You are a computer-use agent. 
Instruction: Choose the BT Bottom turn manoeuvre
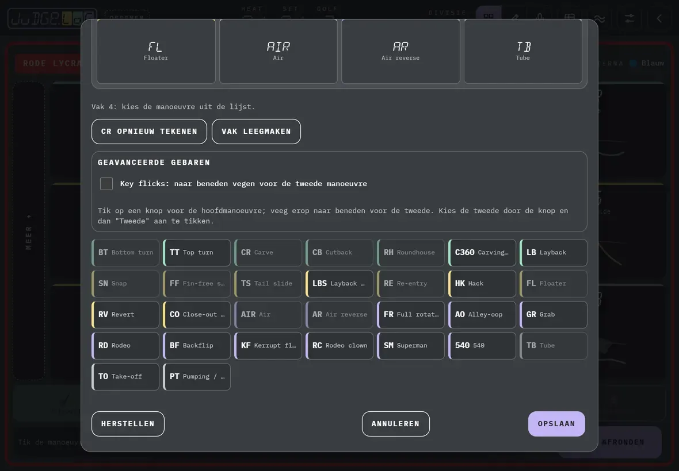pyautogui.click(x=125, y=252)
